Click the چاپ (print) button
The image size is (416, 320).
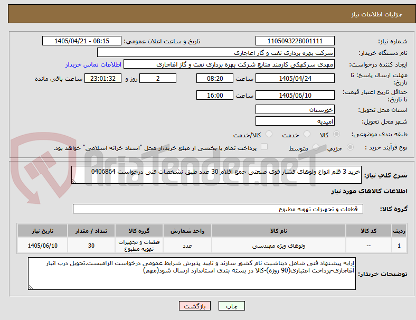point(231,306)
